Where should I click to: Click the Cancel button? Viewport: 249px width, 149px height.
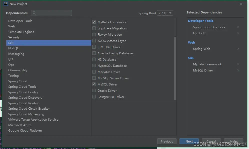click(211, 141)
